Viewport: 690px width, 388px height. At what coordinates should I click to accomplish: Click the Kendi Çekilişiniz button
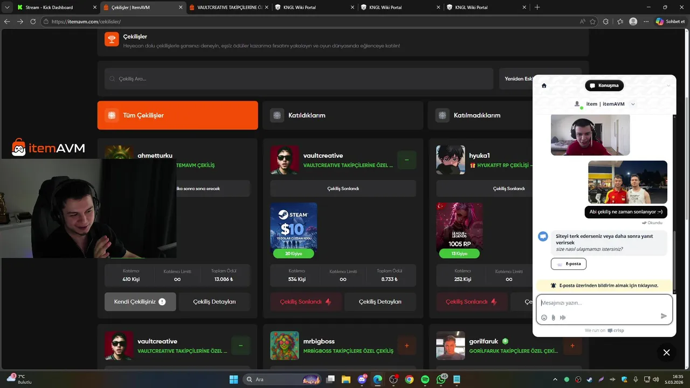140,302
